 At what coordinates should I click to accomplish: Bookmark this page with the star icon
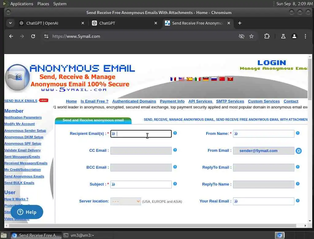pyautogui.click(x=251, y=36)
